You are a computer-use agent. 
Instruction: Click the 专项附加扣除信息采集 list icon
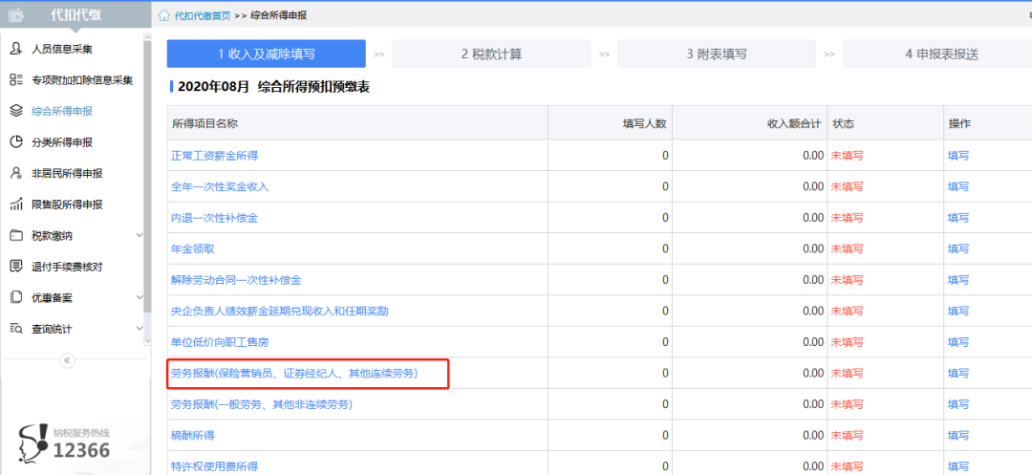(16, 80)
